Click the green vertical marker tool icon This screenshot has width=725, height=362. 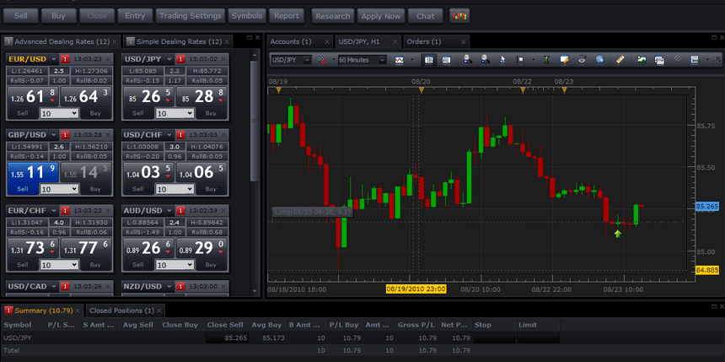(547, 60)
